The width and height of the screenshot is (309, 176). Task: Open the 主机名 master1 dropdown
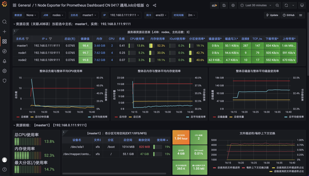pos(89,15)
